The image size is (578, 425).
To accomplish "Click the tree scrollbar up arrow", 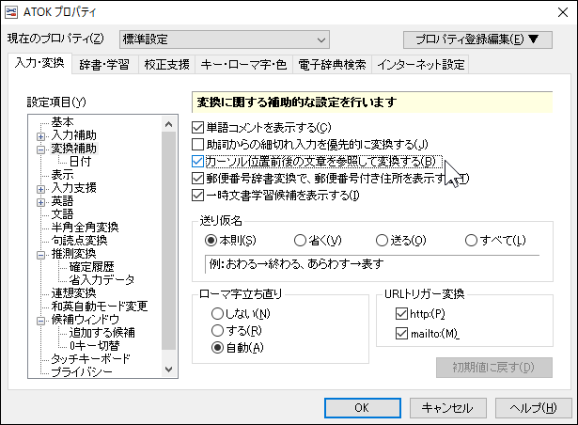I will pos(169,124).
